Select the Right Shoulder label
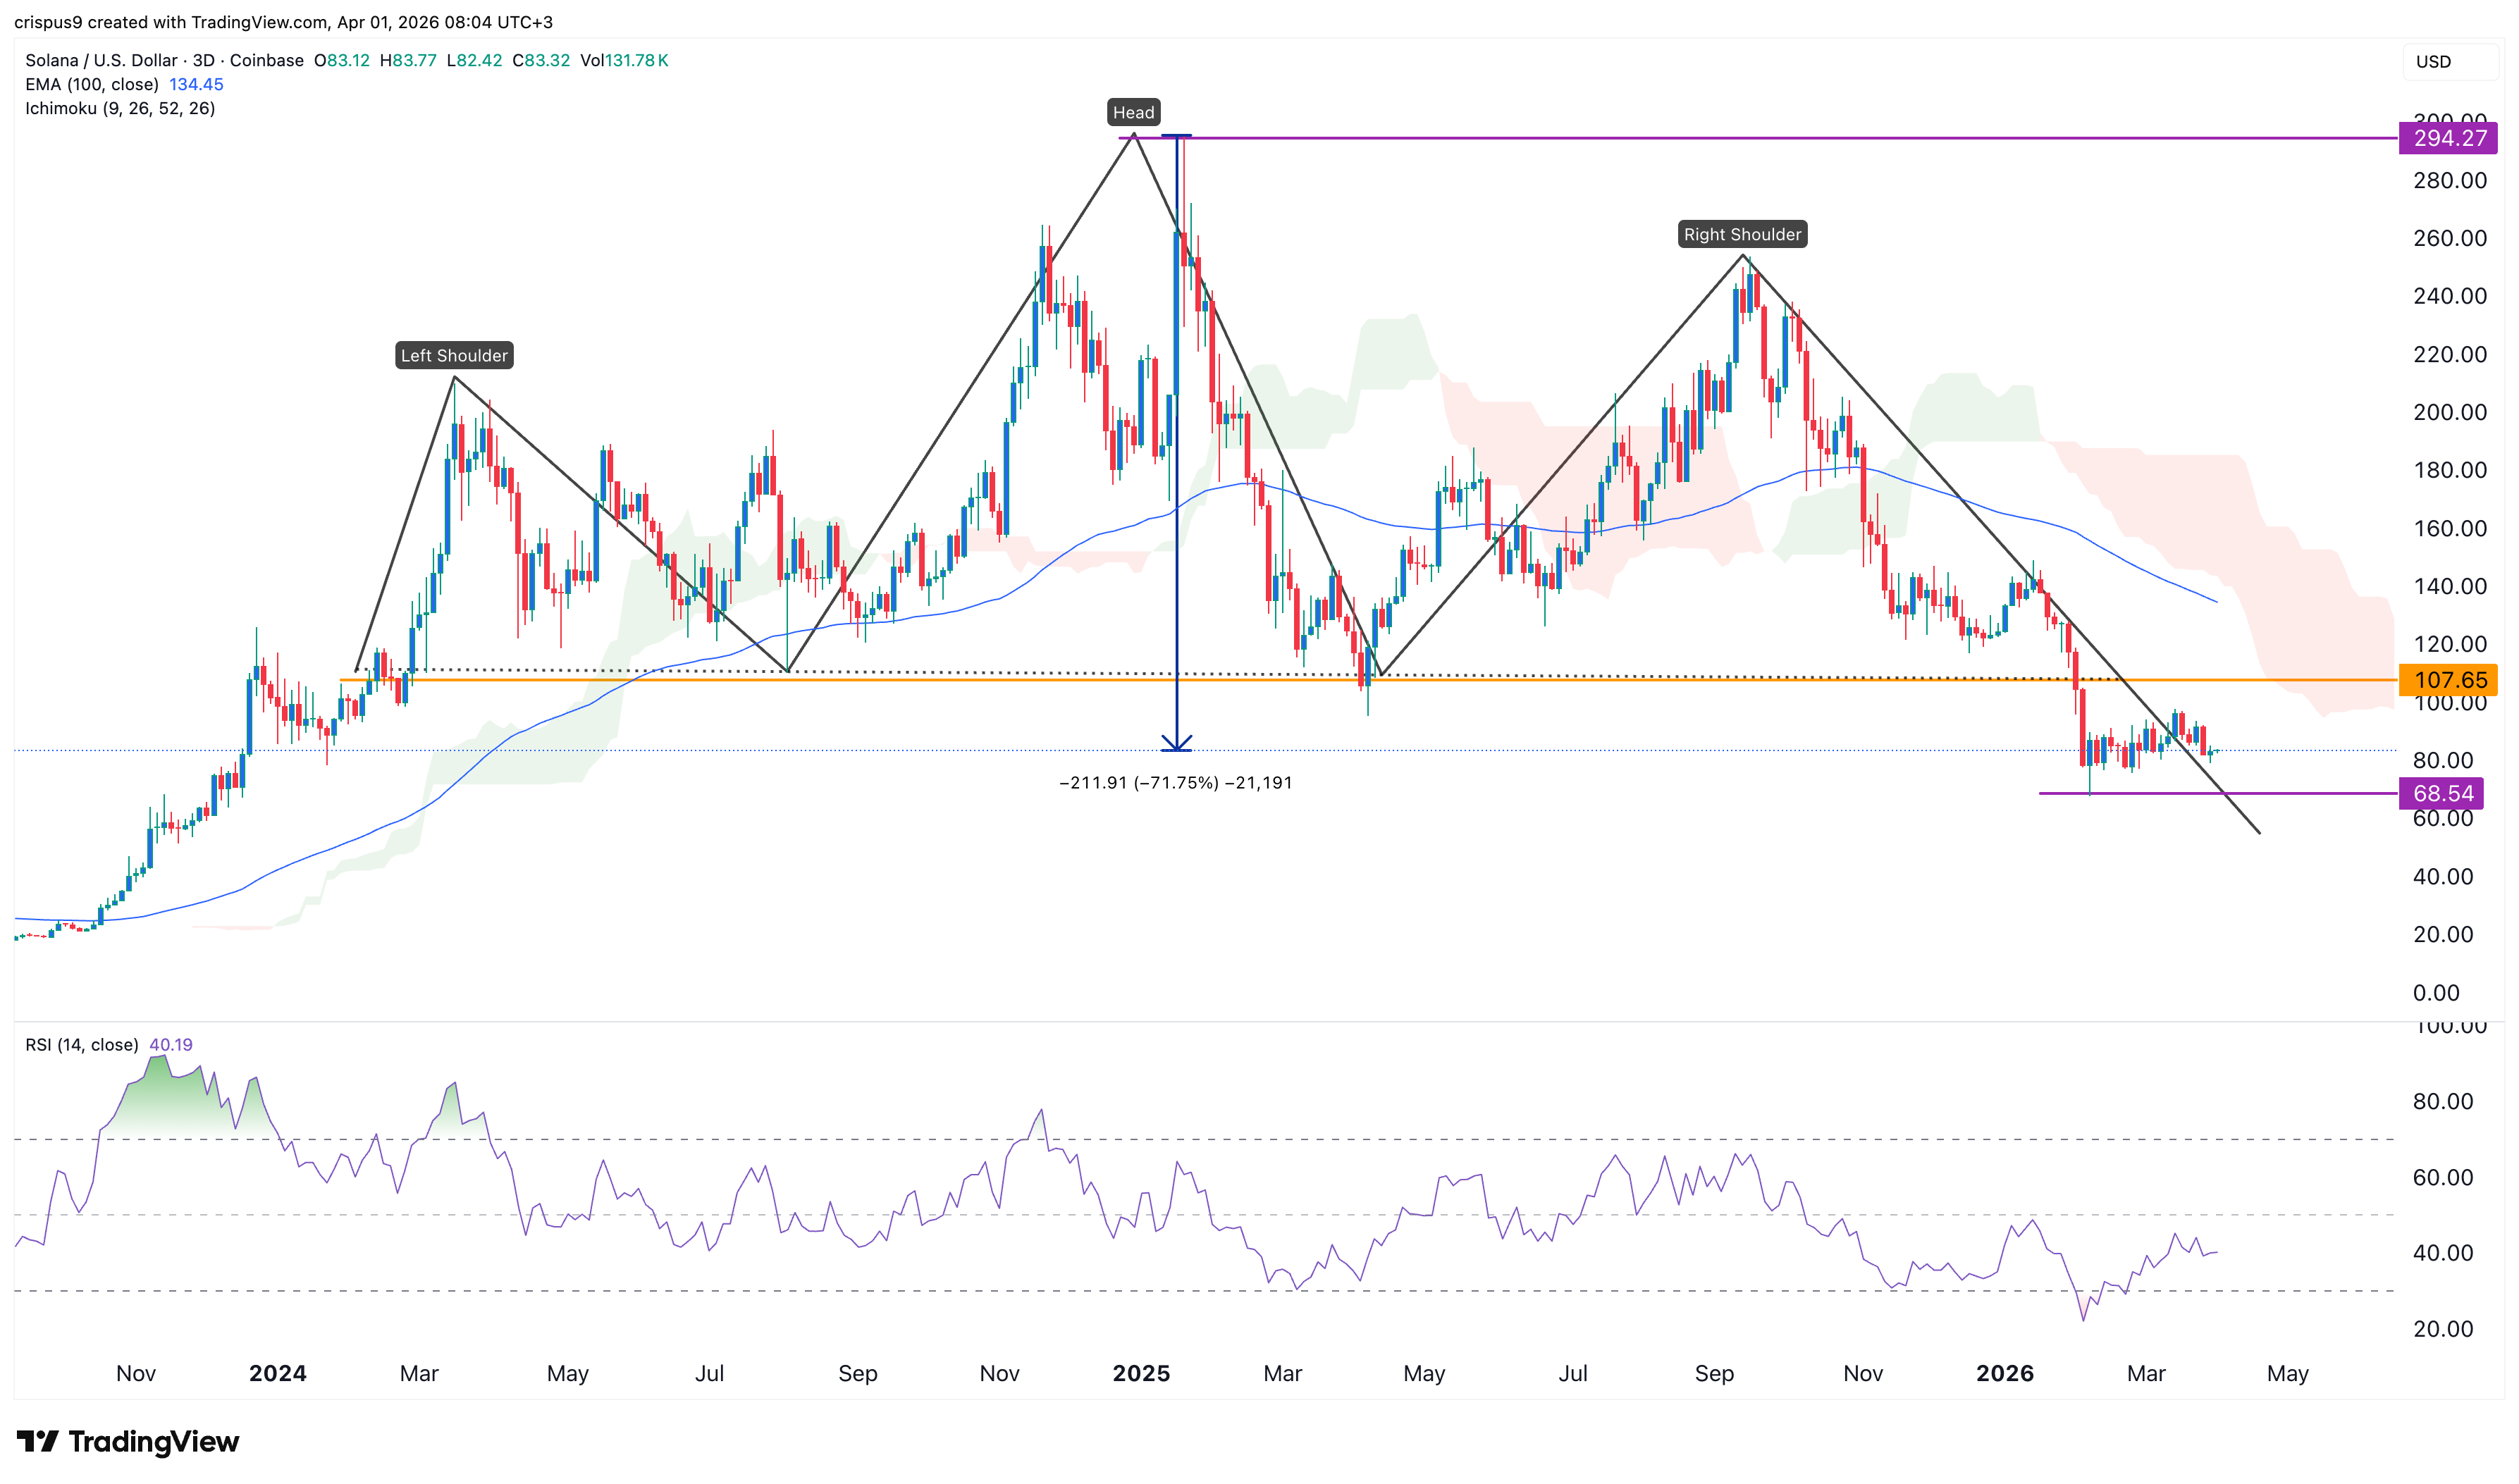Screen dimensions: 2519x1484 [1742, 235]
